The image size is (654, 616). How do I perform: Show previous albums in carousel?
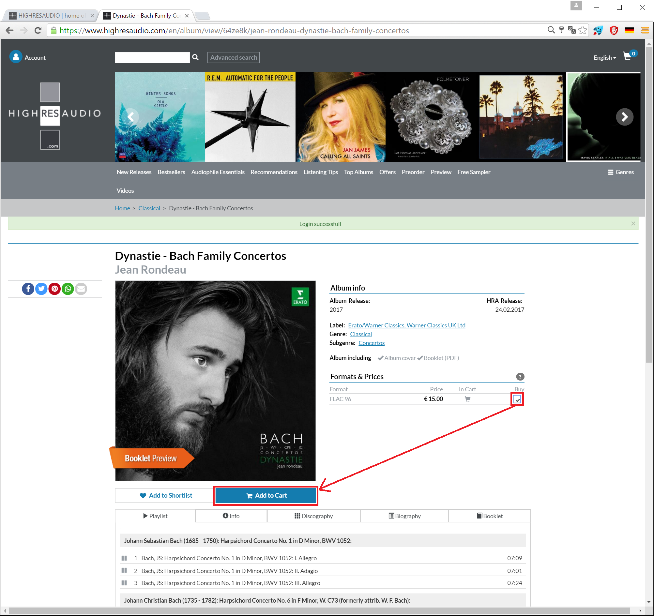point(130,117)
